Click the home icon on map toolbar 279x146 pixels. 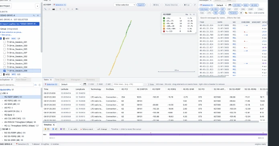(72, 9)
